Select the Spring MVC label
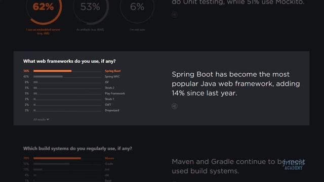The width and height of the screenshot is (324, 182). pos(112,76)
